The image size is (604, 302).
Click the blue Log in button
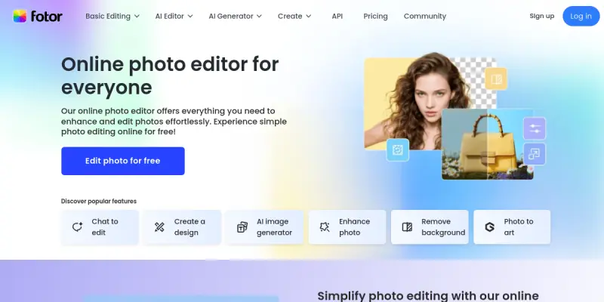coord(581,16)
